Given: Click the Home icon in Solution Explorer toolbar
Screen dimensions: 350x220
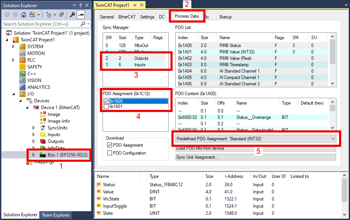Looking at the screenshot, I should [x=23, y=15].
